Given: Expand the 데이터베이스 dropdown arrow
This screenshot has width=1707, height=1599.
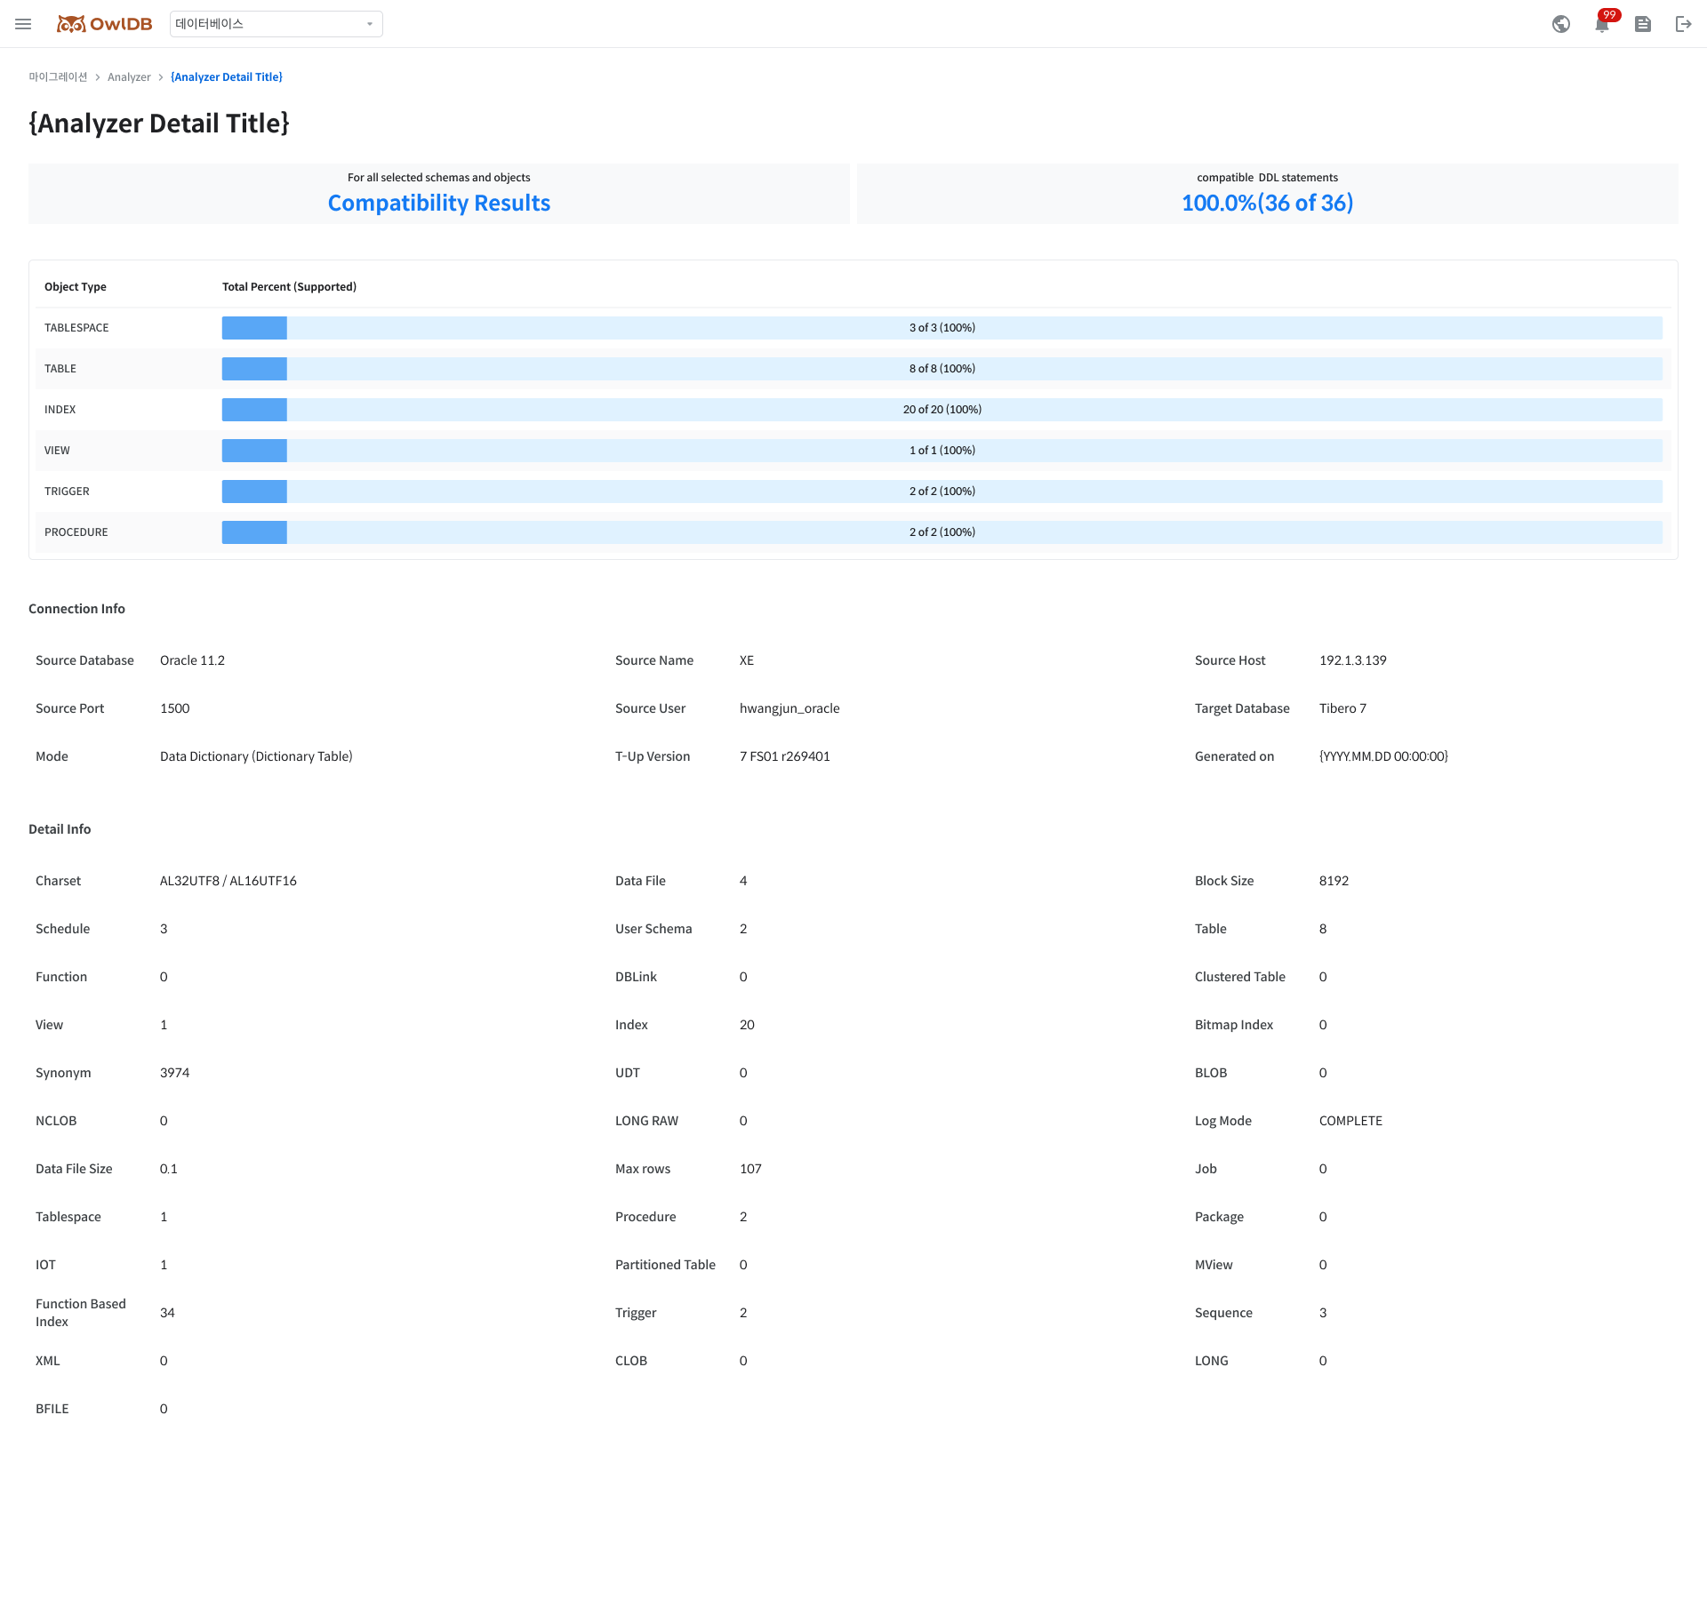Looking at the screenshot, I should click(370, 24).
